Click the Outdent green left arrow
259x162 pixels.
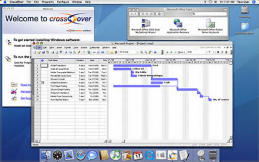167,52
